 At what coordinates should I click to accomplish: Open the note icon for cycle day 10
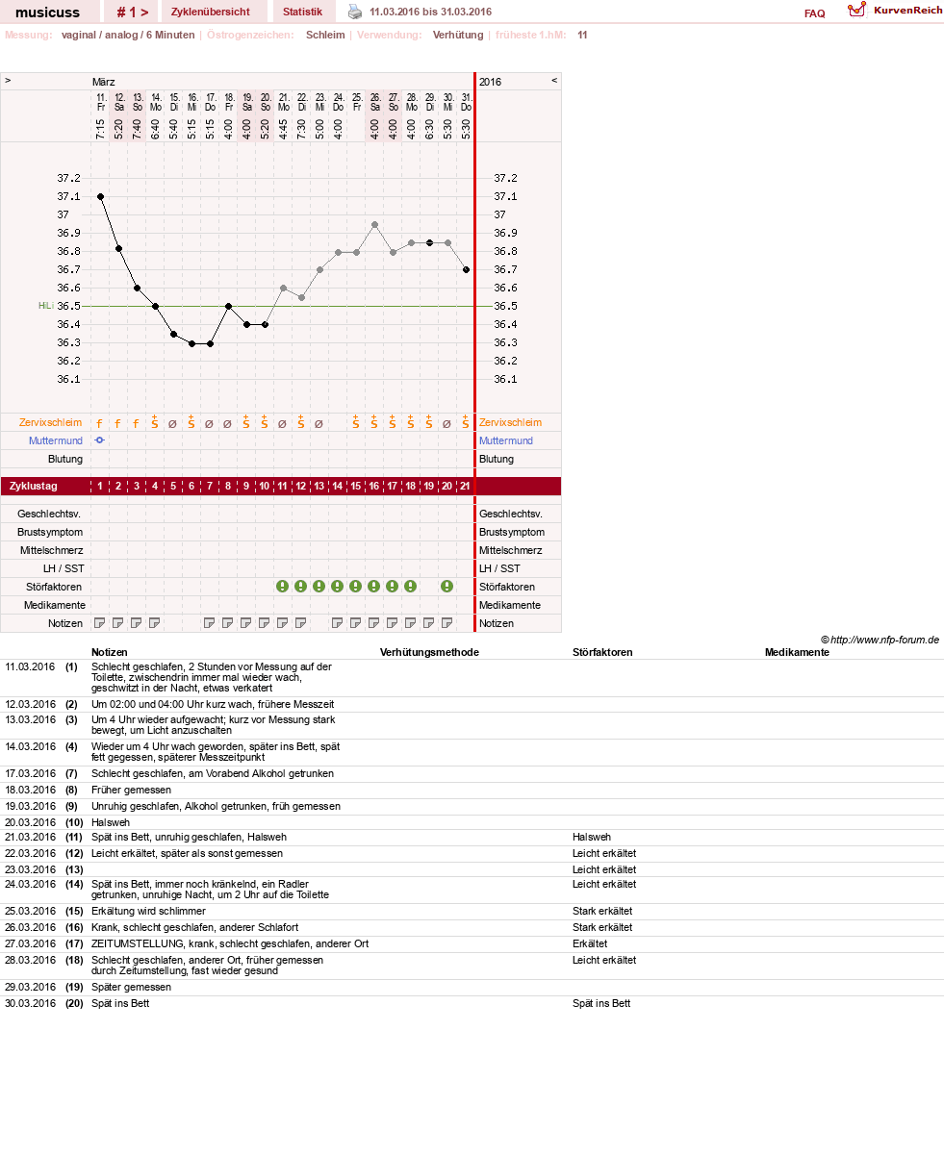coord(265,623)
